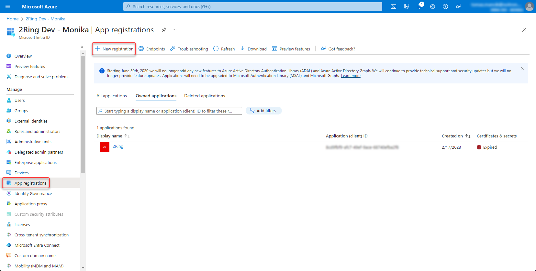
Task: Click the feedback icon in top header
Action: 458,6
